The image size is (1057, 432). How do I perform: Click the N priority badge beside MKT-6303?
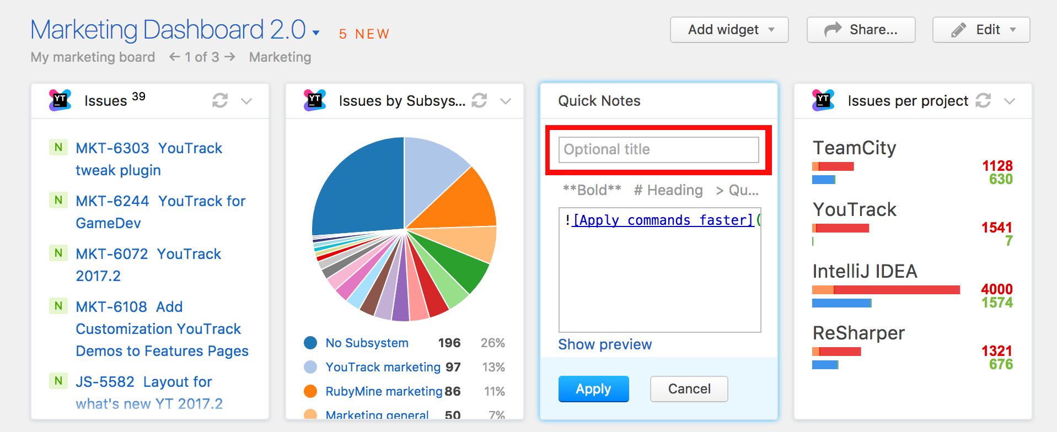[x=58, y=148]
